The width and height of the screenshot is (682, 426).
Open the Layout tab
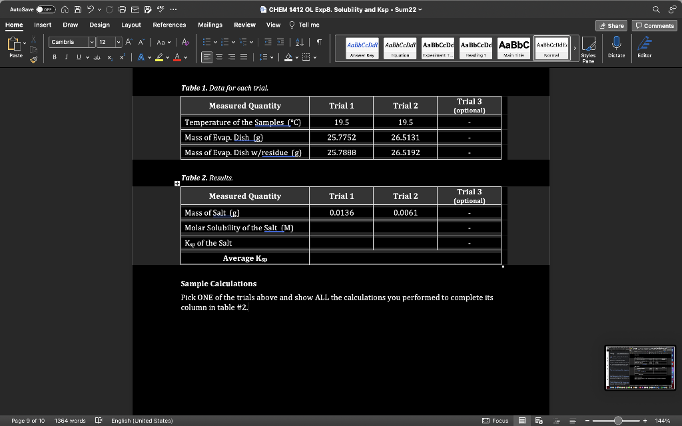[131, 25]
